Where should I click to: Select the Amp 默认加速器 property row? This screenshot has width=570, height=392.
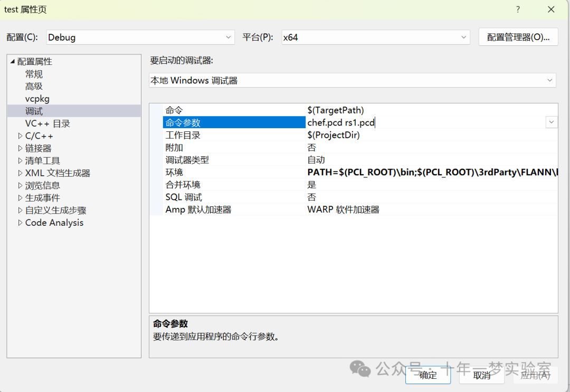tap(360, 209)
